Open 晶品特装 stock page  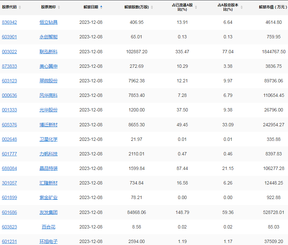click(48, 169)
